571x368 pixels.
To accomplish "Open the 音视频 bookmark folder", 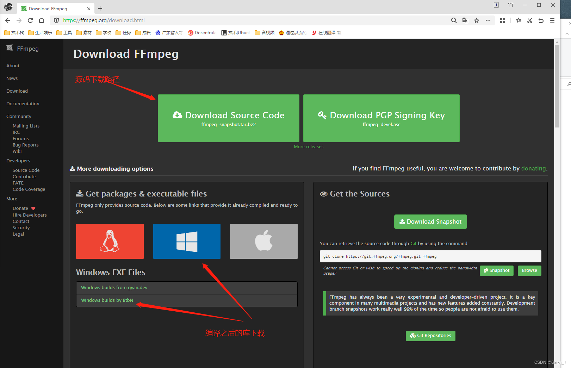I will (x=265, y=33).
